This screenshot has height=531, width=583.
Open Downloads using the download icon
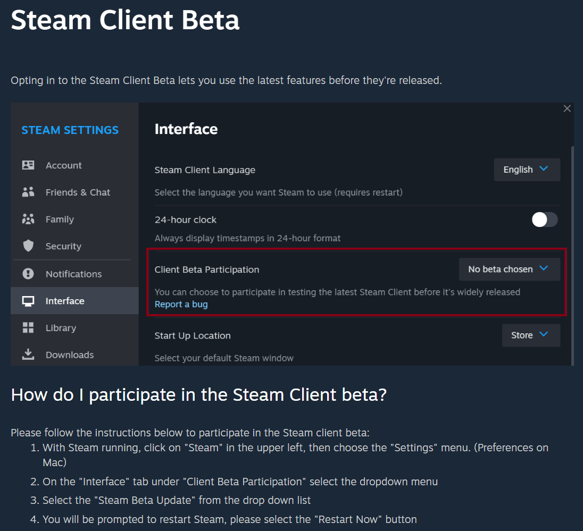(28, 355)
